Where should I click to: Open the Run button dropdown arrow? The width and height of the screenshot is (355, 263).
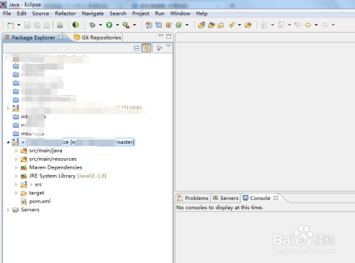(x=117, y=25)
